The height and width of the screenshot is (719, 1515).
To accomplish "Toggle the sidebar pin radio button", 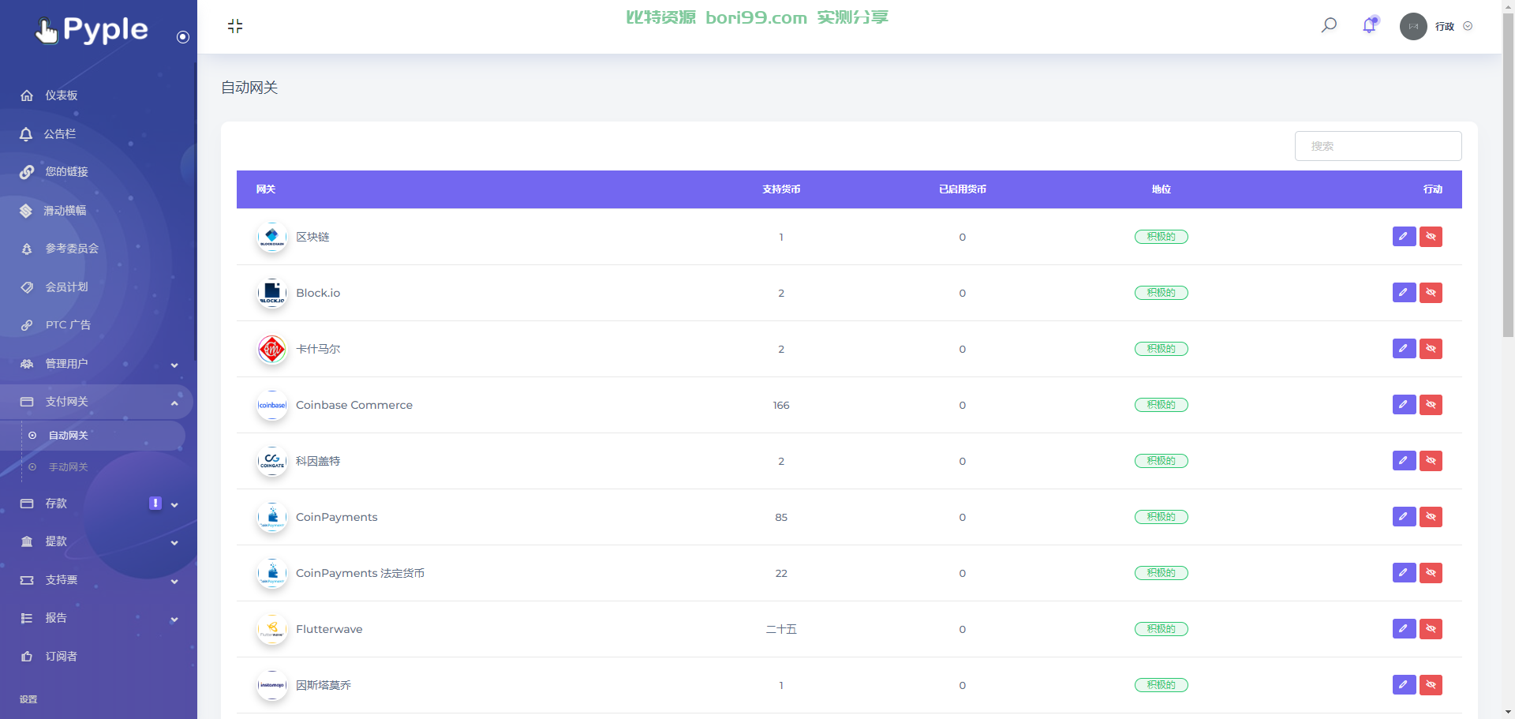I will (x=183, y=37).
